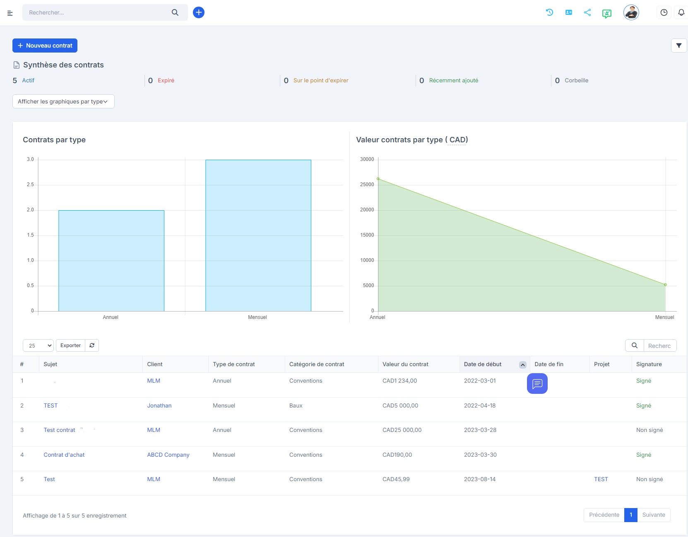Click the share icon in header
Screen dimensions: 688x537
[x=587, y=12]
